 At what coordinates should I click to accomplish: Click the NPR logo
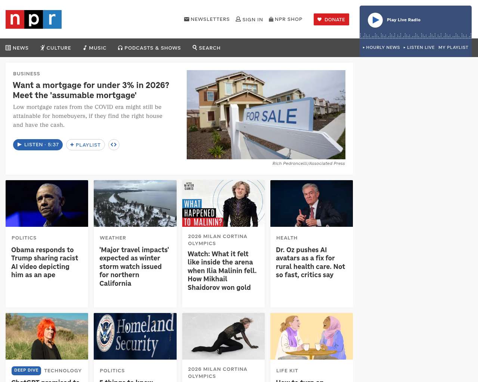pyautogui.click(x=34, y=19)
